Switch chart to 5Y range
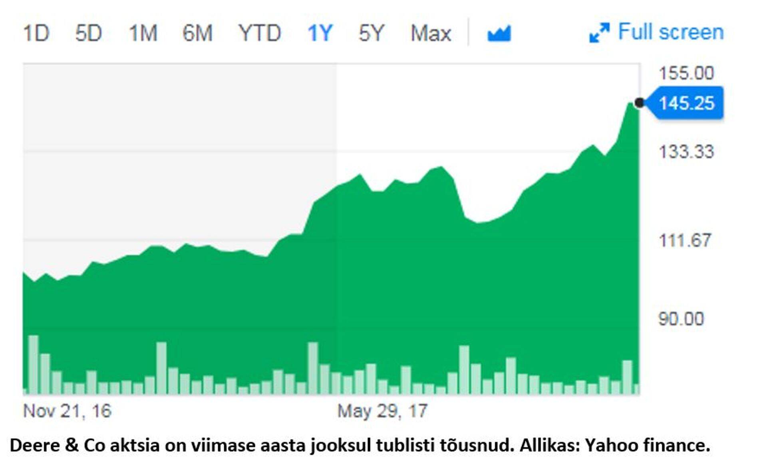767x470 pixels. point(371,33)
